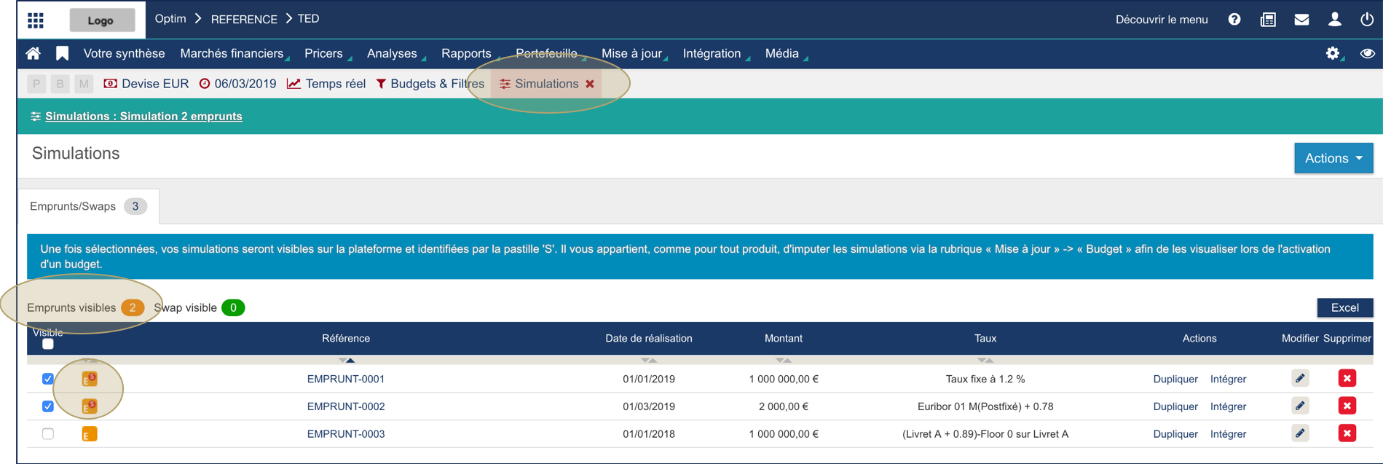
Task: Sort by Montant column arrows
Action: click(x=784, y=360)
